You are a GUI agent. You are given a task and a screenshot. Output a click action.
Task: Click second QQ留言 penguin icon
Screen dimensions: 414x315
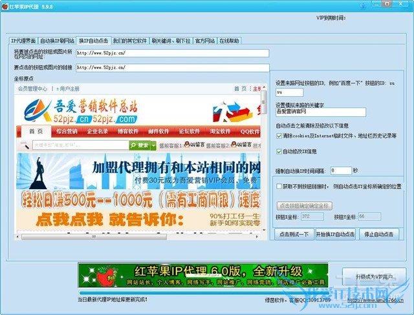(x=234, y=144)
